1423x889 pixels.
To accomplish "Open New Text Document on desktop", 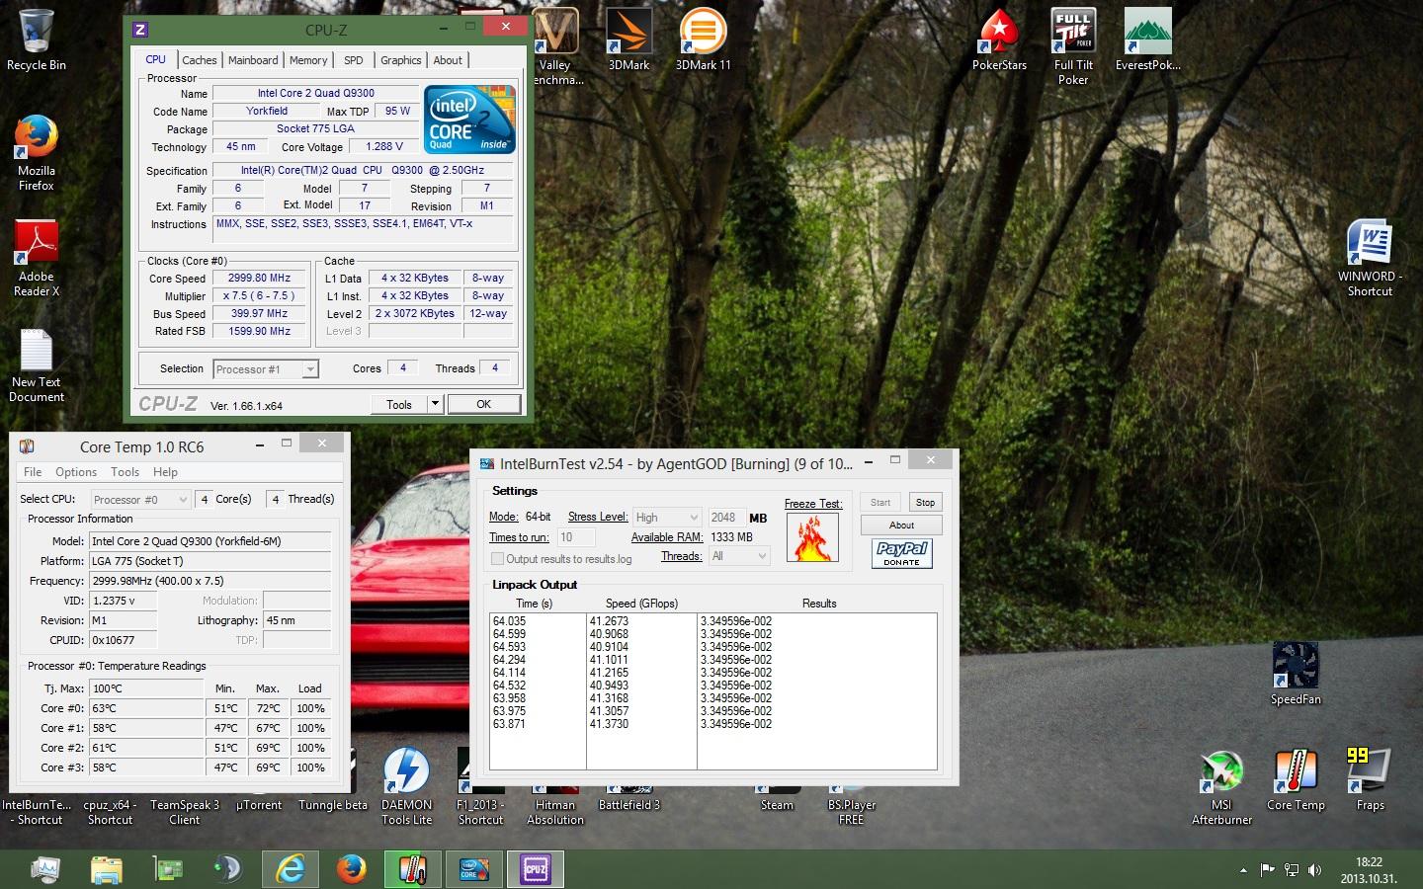I will [37, 364].
